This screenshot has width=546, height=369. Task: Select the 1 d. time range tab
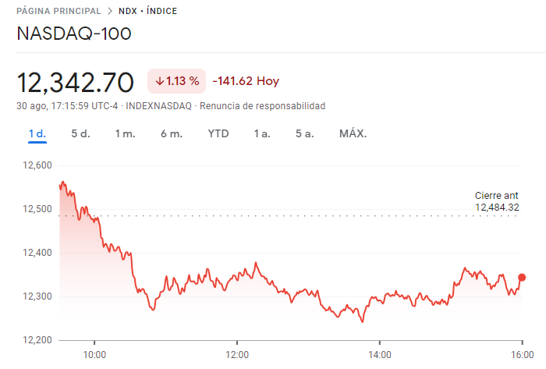37,133
